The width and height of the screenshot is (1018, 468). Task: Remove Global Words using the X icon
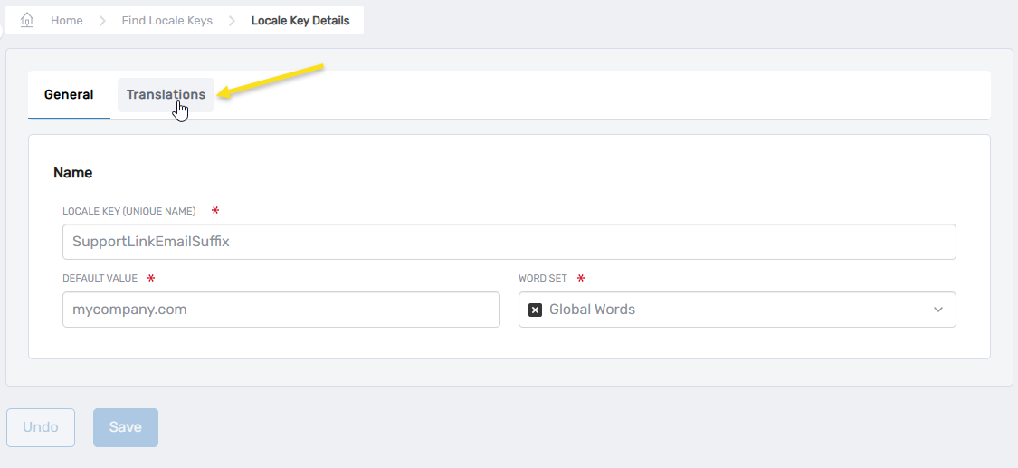[x=535, y=310]
